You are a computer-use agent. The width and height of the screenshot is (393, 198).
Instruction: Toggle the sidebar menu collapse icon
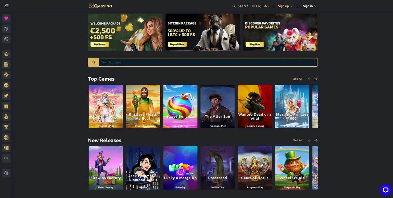[x=7, y=6]
